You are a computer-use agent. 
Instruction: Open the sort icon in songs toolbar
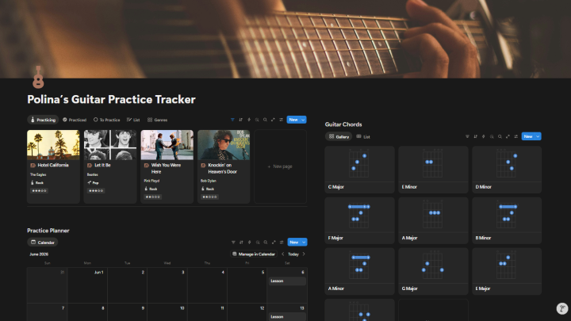[241, 120]
